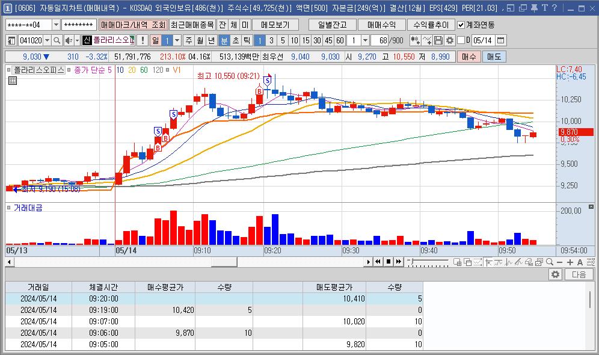599x355 pixels.
Task: Click the account password input field
Action: 79,25
